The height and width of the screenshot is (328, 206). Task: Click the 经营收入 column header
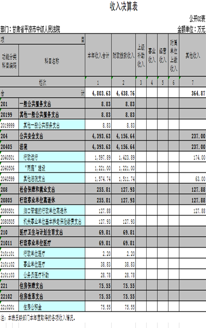163,55
